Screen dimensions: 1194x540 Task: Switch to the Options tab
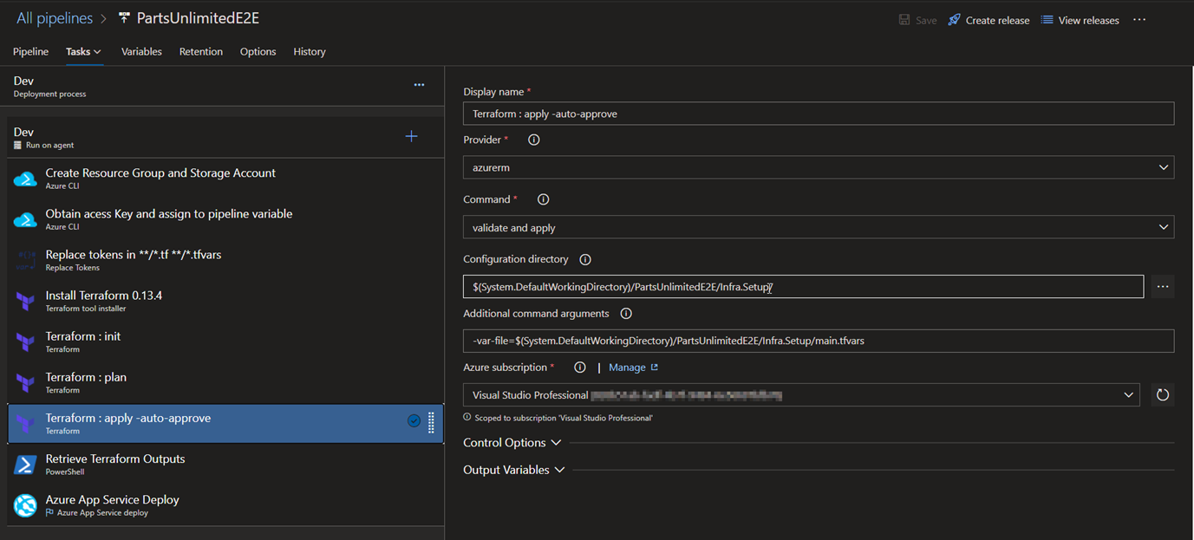pyautogui.click(x=258, y=52)
